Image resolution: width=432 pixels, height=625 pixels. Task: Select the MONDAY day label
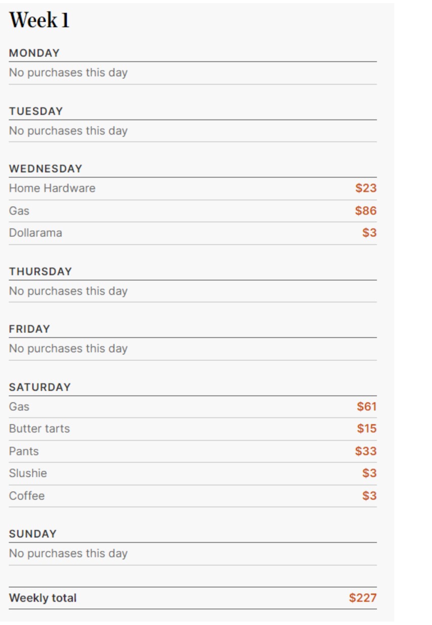(x=34, y=53)
